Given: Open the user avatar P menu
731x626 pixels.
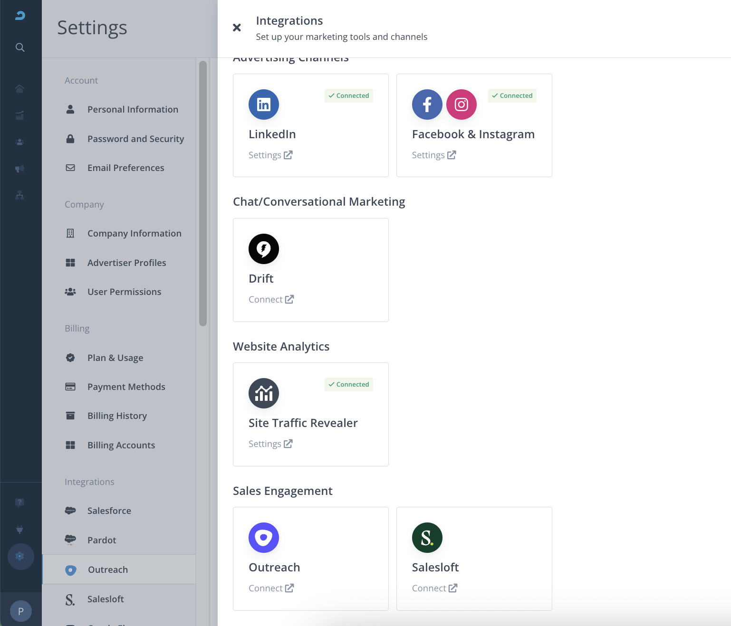Looking at the screenshot, I should coord(20,611).
